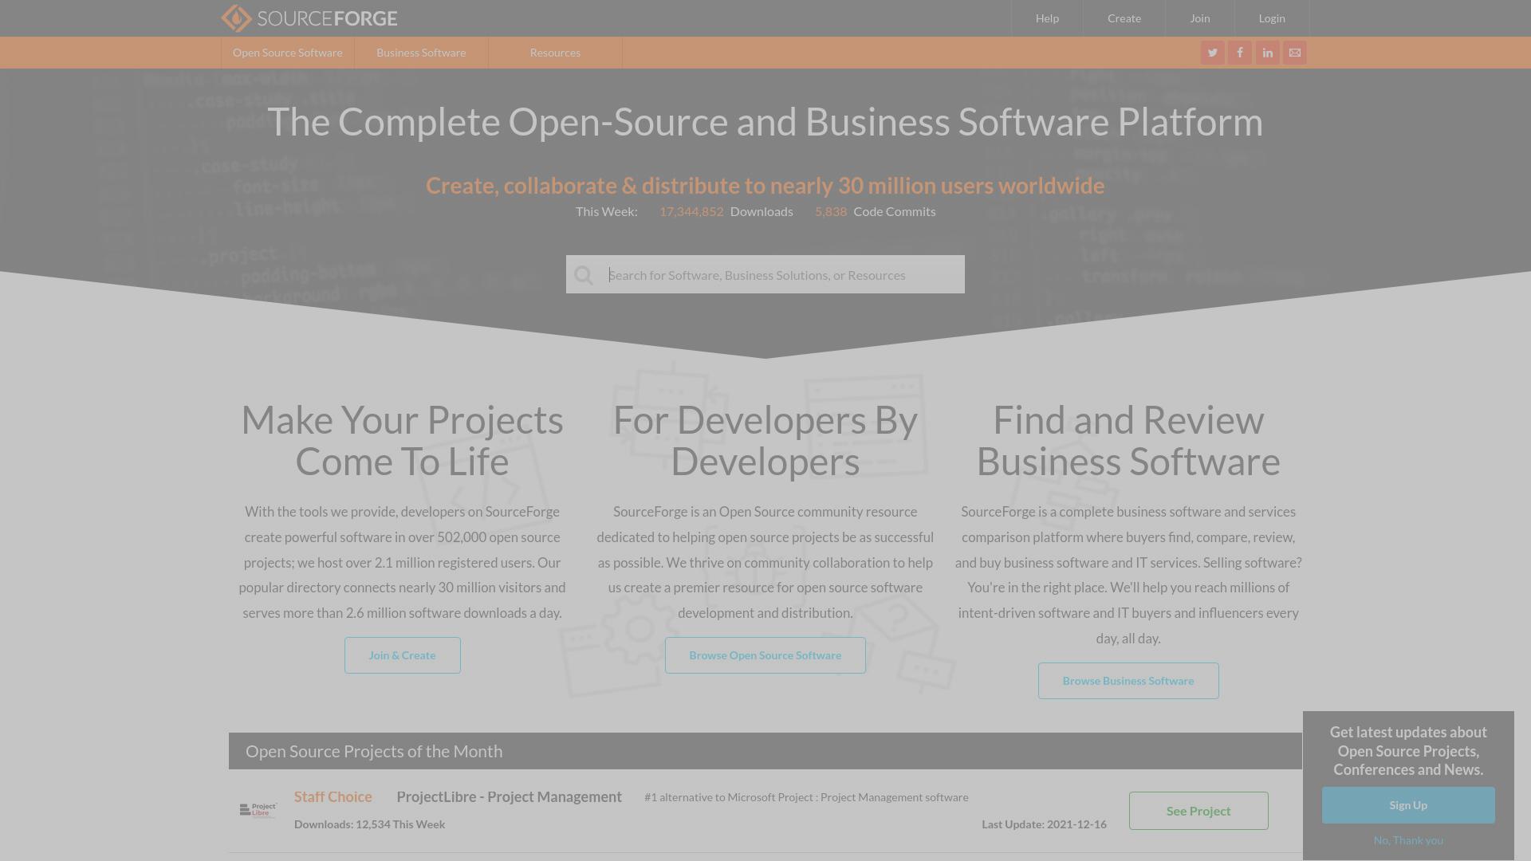Click the Last Update: 2021-12-16 text
Viewport: 1531px width, 861px height.
(x=1044, y=824)
